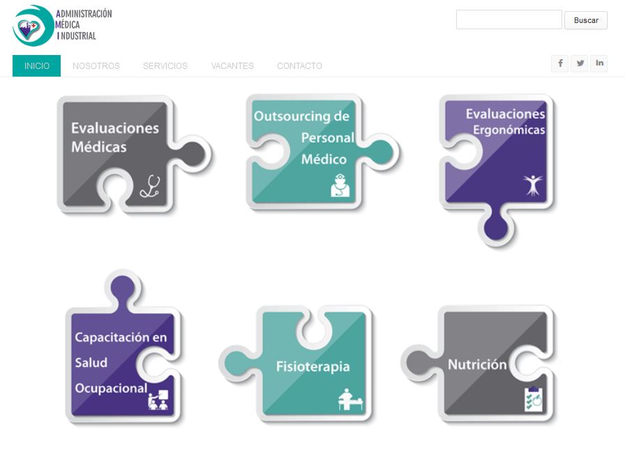Viewport: 625px width, 452px height.
Task: Go to the INICIO menu tab
Action: coord(37,65)
